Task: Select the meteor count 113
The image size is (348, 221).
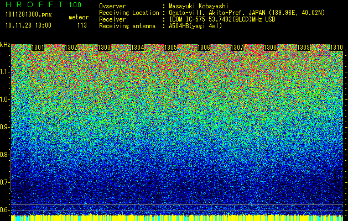Action: (x=82, y=25)
